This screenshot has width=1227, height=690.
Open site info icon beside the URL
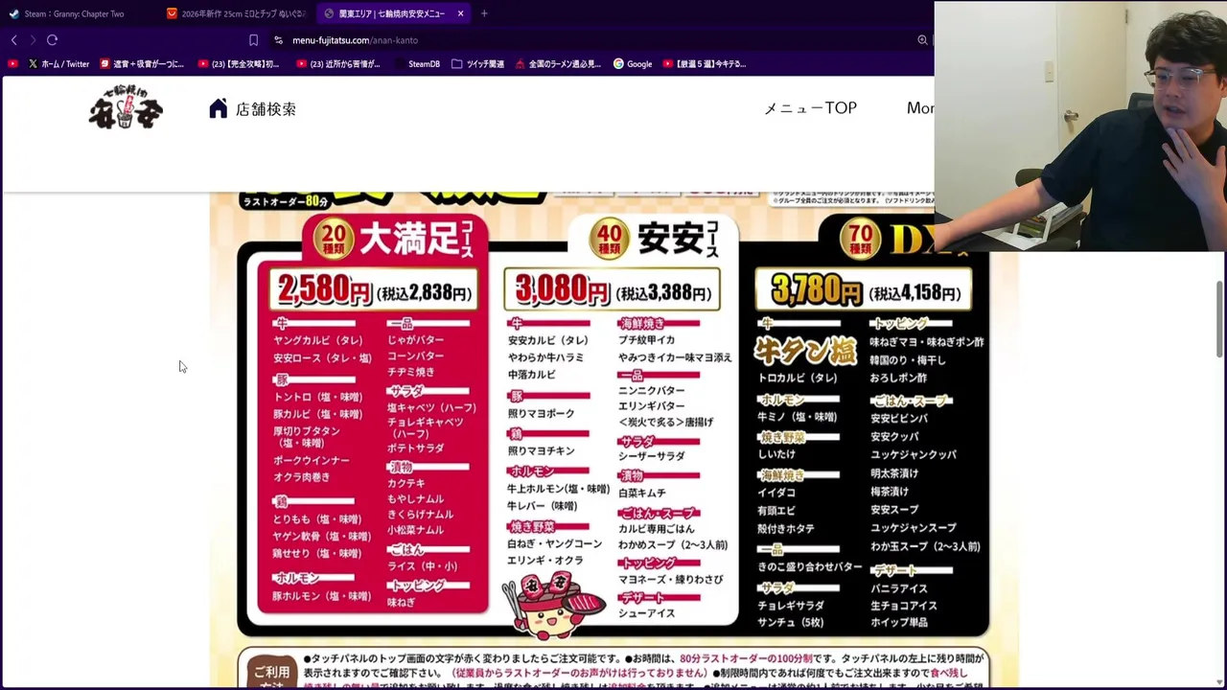coord(278,40)
